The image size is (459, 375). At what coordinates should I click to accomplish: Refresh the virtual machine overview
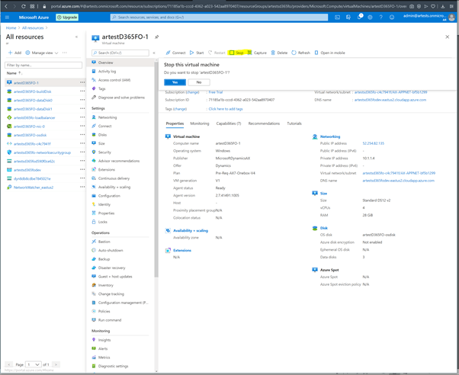pos(300,53)
